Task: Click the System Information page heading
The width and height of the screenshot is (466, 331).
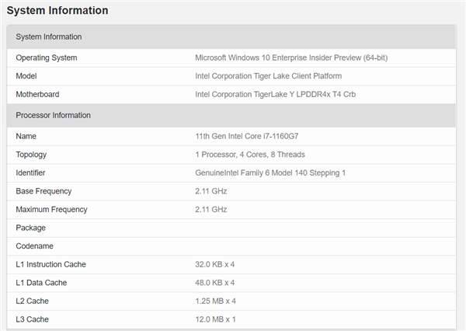Action: (57, 11)
